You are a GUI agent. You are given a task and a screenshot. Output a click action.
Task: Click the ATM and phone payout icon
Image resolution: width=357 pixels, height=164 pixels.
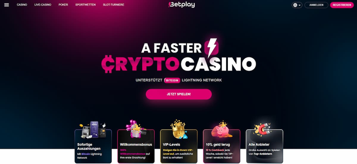[93, 129]
